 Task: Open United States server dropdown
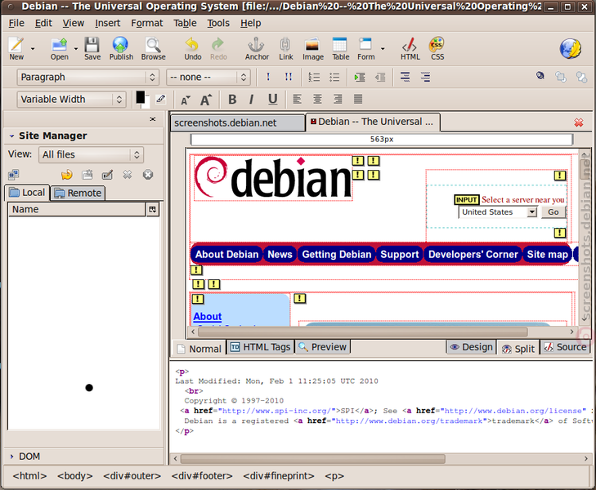(x=498, y=212)
